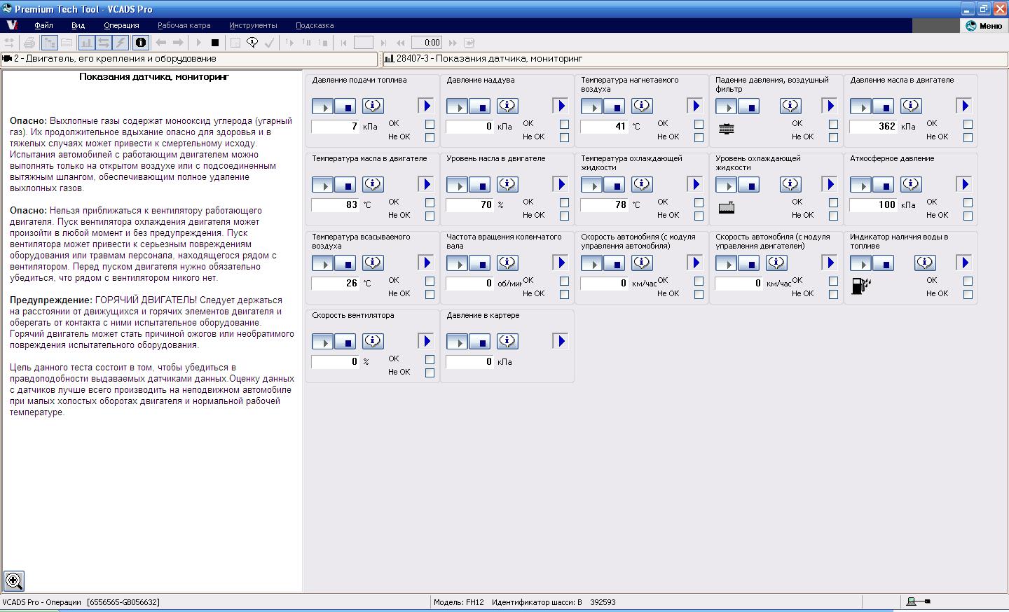This screenshot has height=612, width=1009.
Task: Expand Давление наддува with blue arrow
Action: click(561, 106)
